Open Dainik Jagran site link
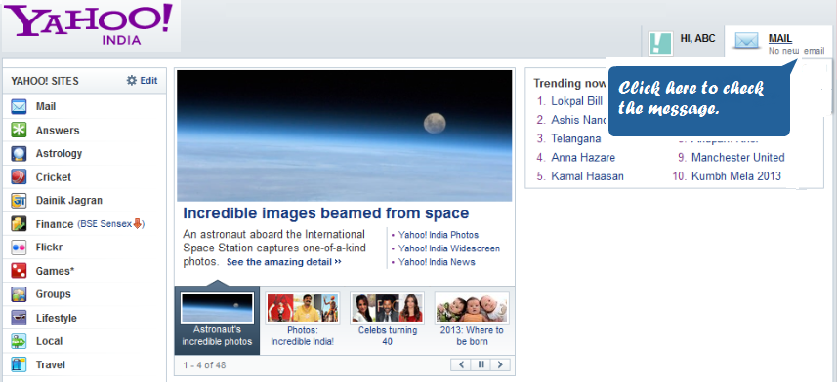The height and width of the screenshot is (382, 837). tap(69, 201)
